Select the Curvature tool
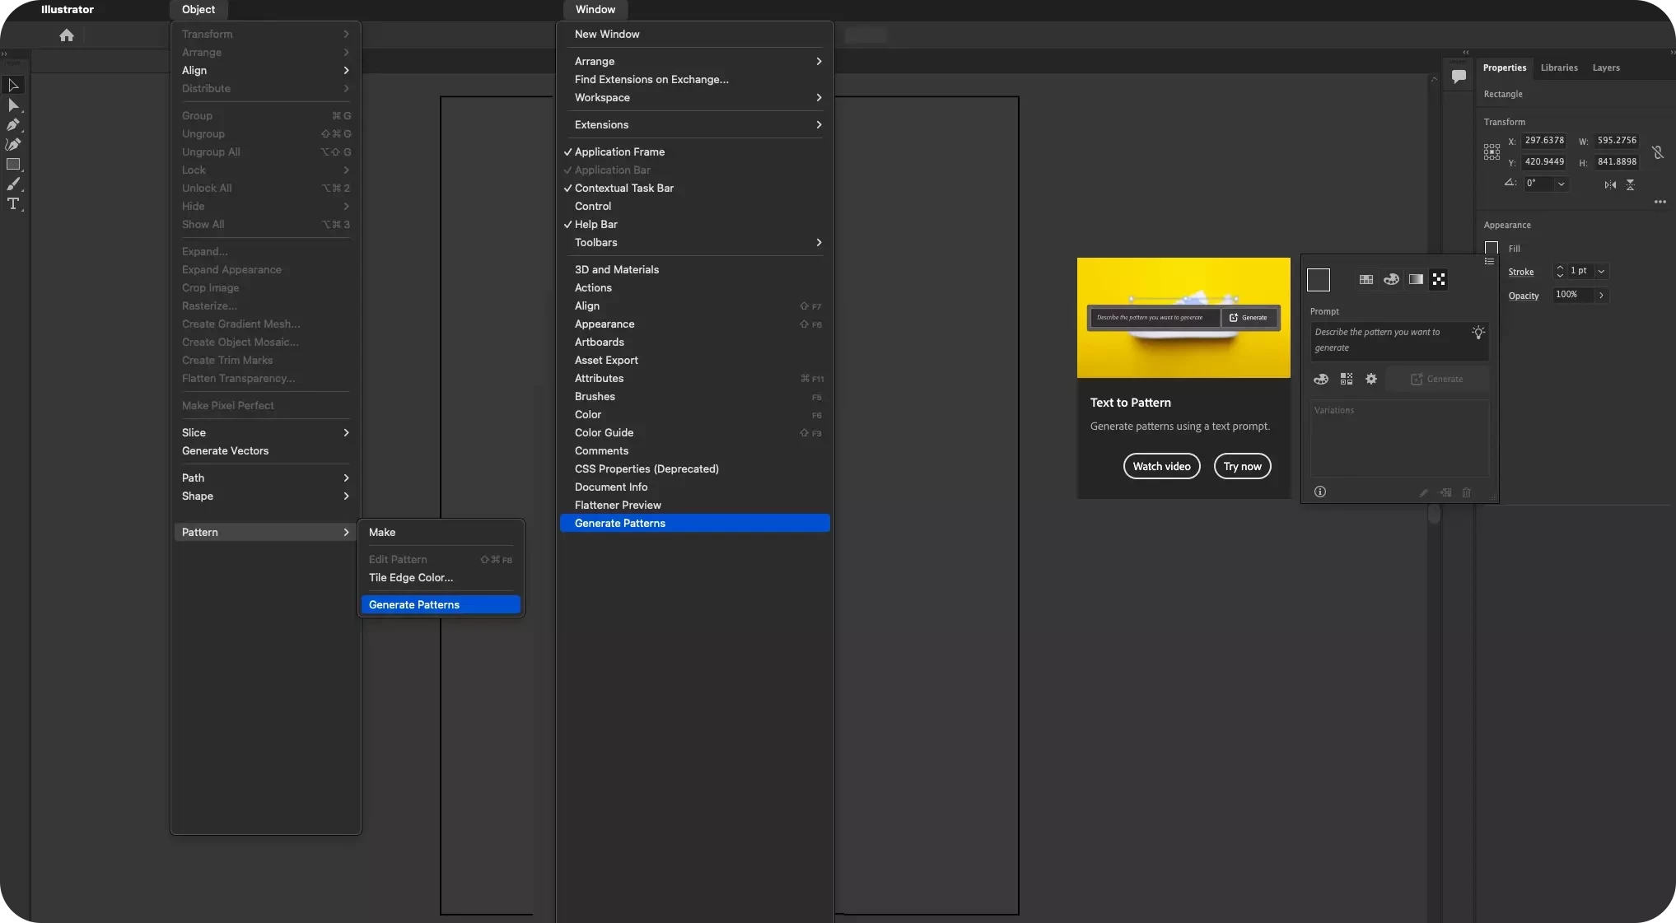This screenshot has height=923, width=1676. [13, 144]
